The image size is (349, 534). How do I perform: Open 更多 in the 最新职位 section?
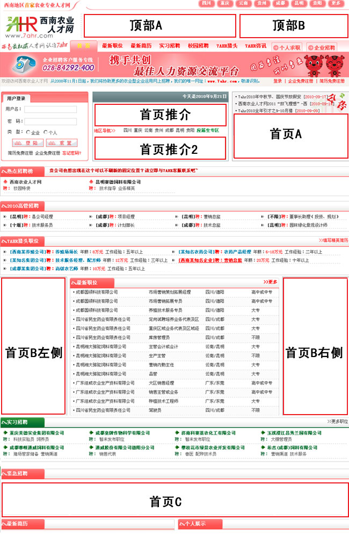[x=270, y=282]
